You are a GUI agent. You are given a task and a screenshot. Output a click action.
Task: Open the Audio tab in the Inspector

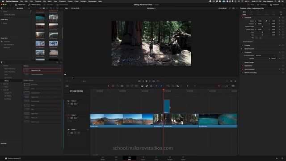251,13
